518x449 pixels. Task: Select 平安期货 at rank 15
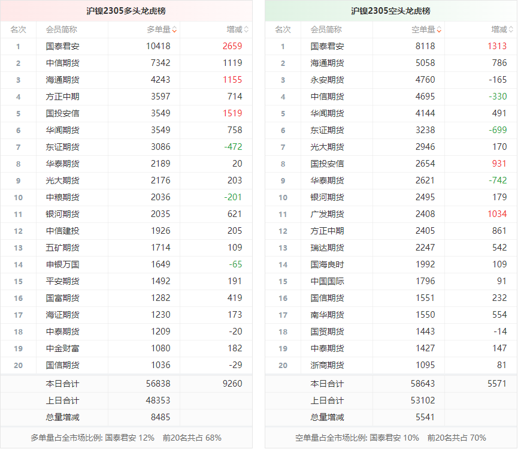[x=62, y=281]
